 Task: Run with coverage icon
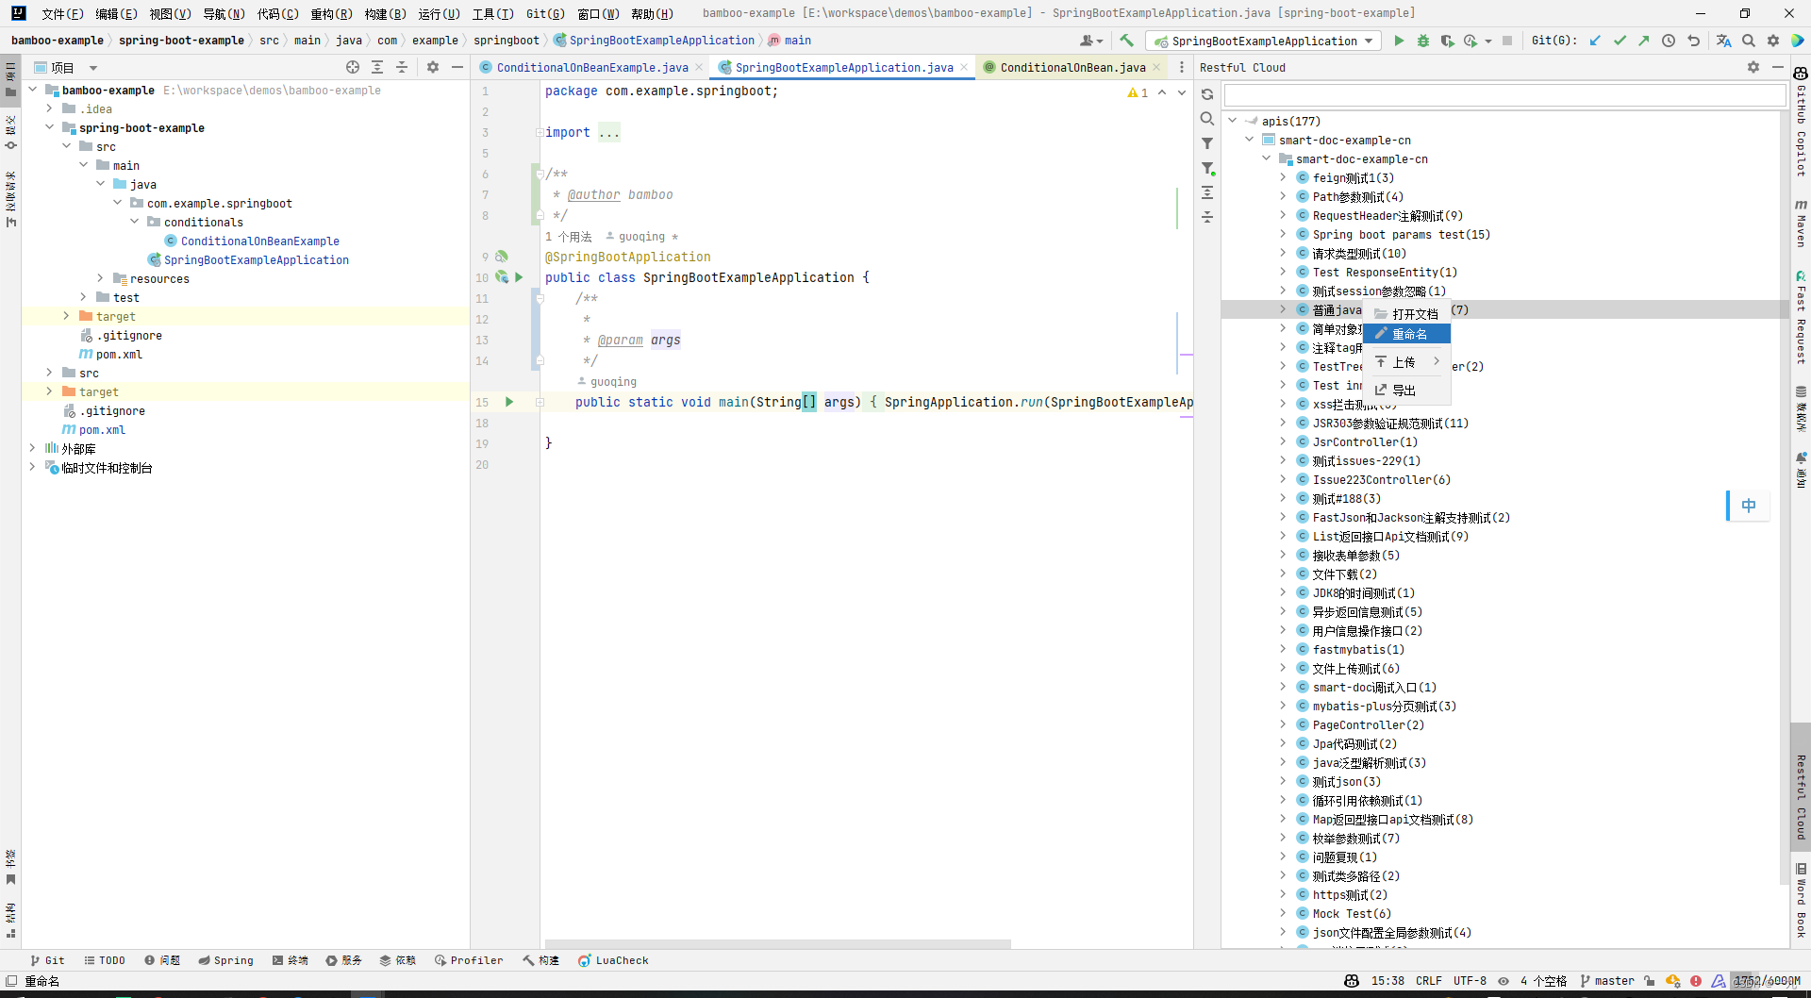coord(1447,41)
